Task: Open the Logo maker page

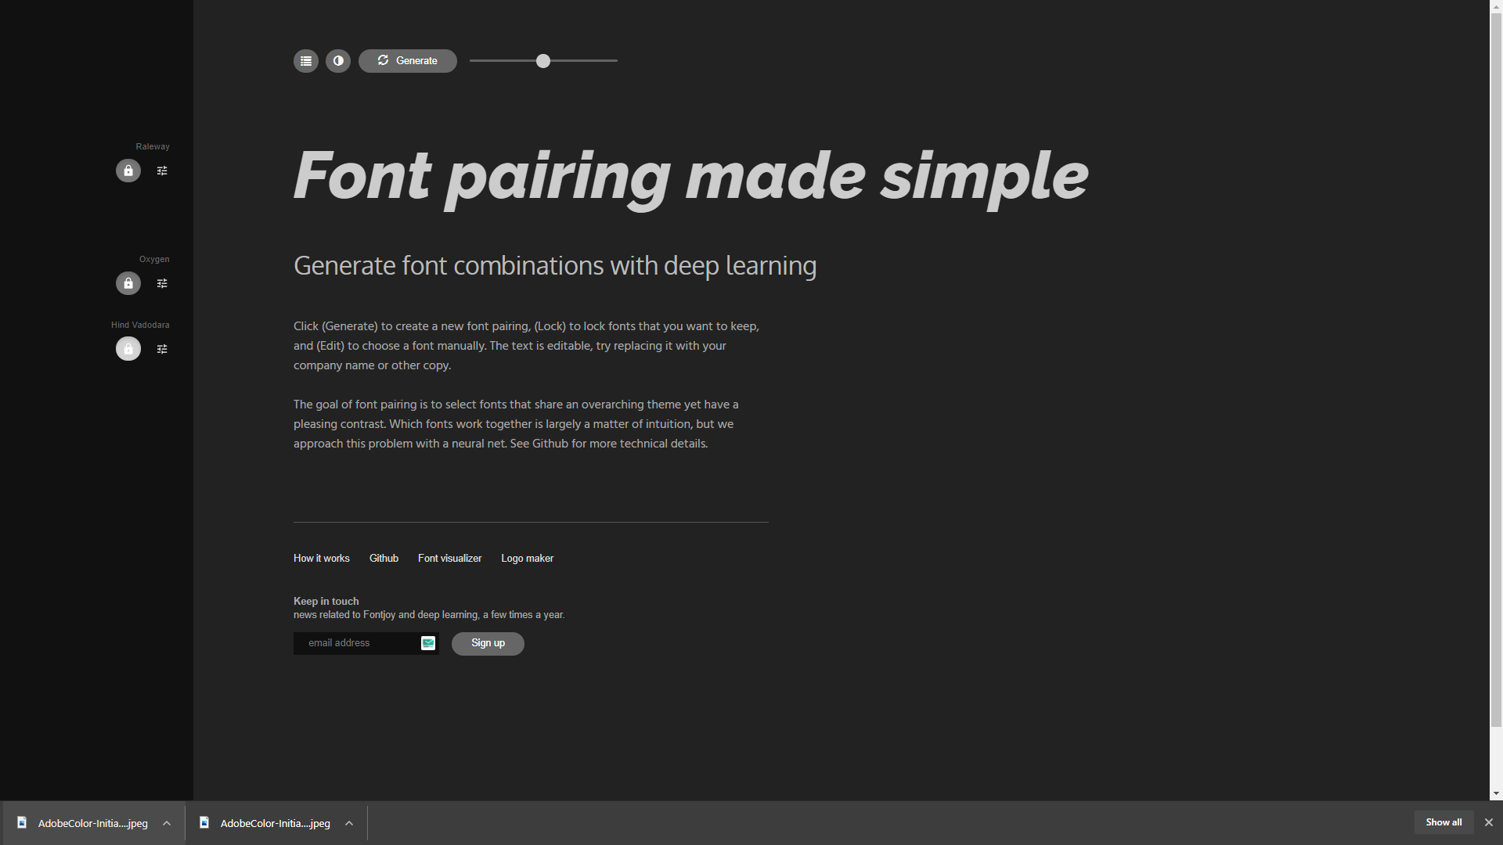Action: pos(528,558)
